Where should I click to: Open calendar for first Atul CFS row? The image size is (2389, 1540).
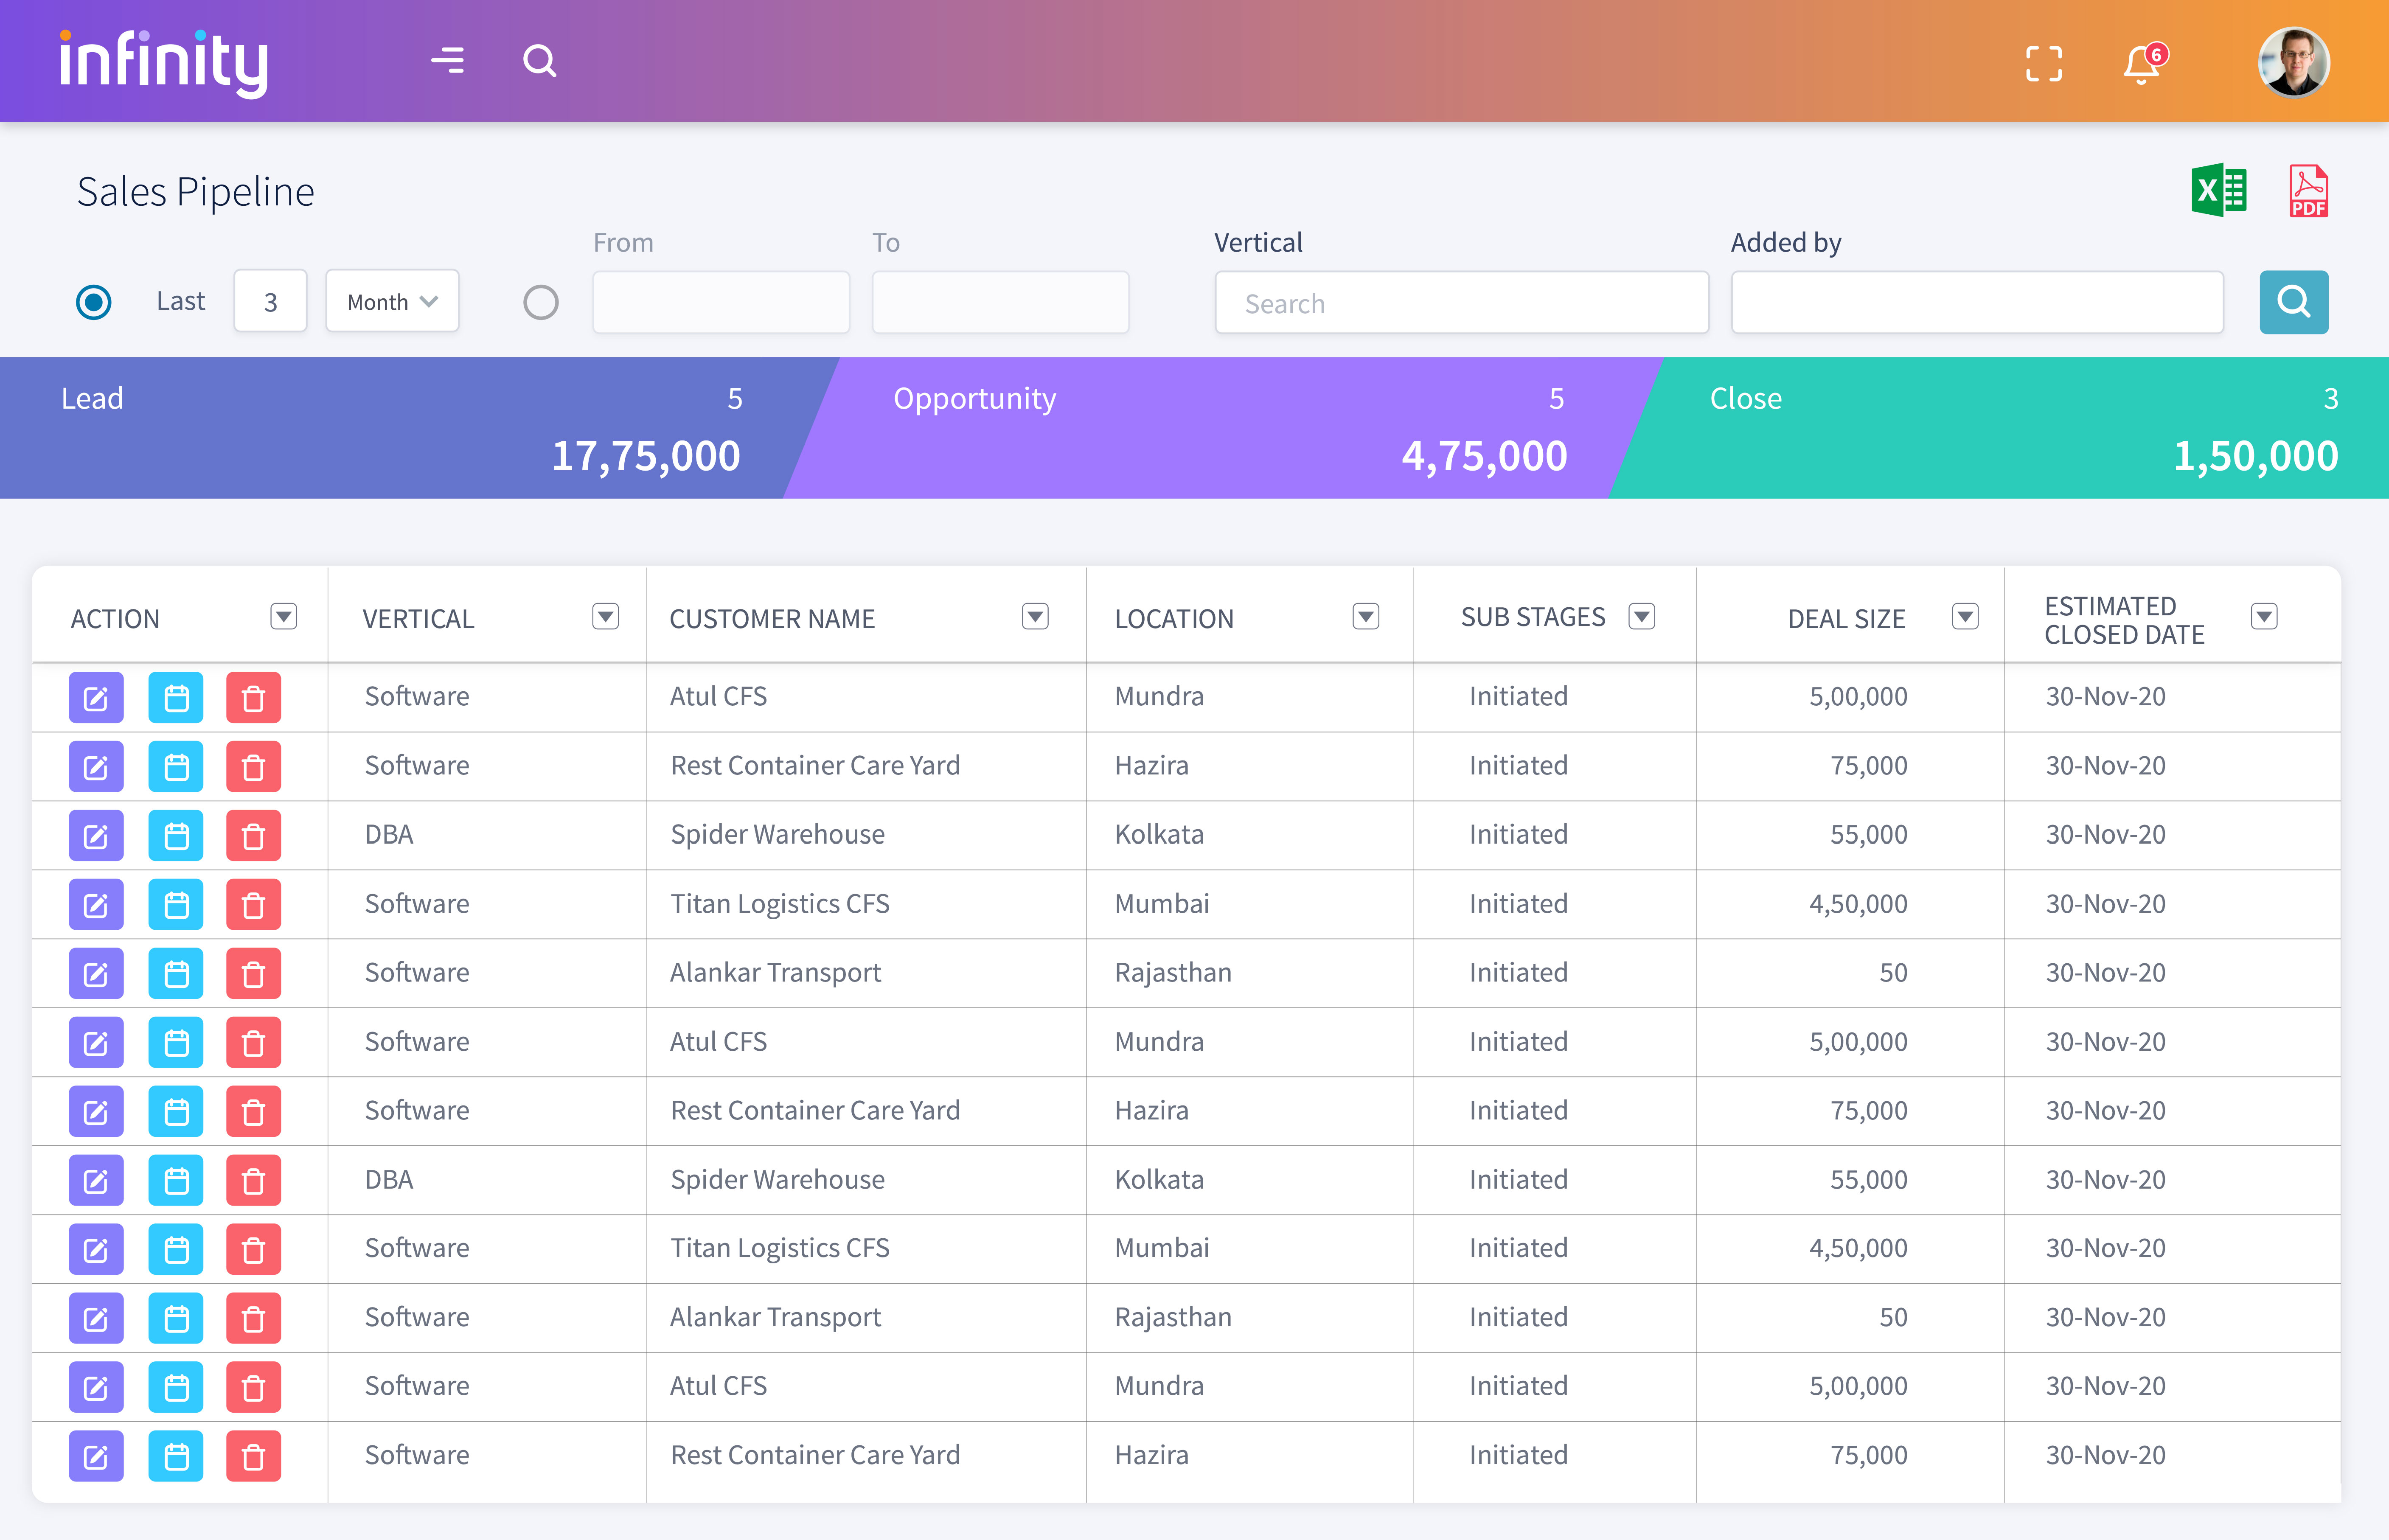pyautogui.click(x=176, y=698)
